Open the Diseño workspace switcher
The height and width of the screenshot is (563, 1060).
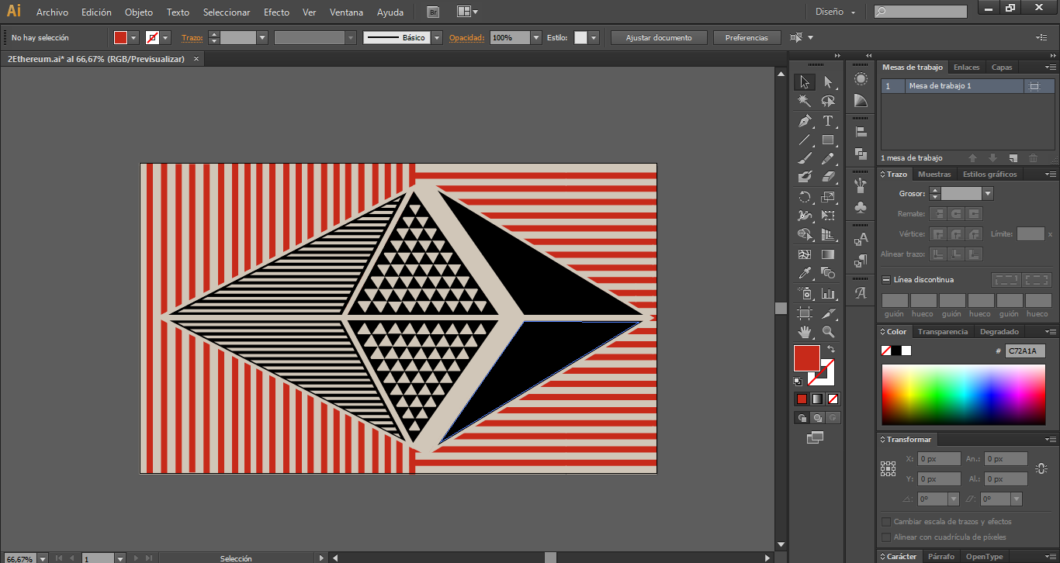tap(836, 12)
